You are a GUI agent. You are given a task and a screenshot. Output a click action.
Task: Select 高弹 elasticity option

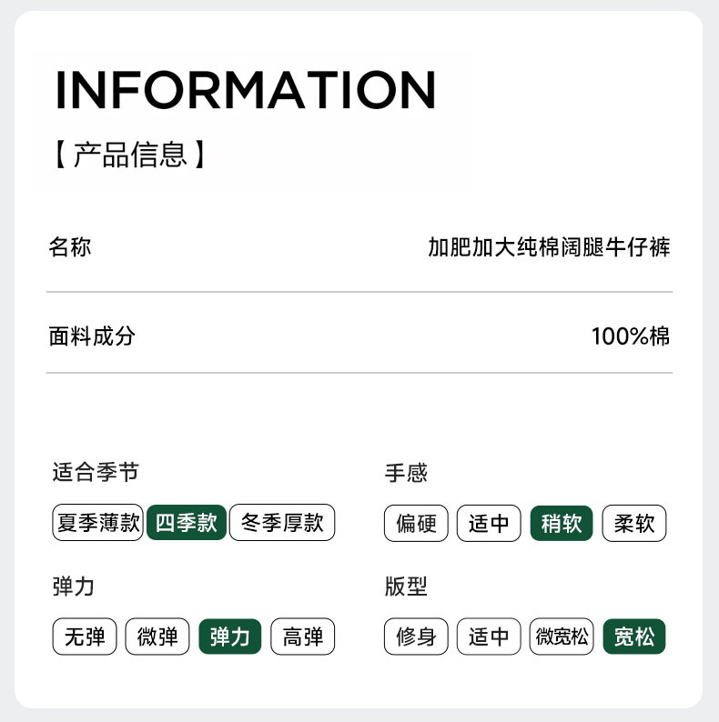pos(303,637)
